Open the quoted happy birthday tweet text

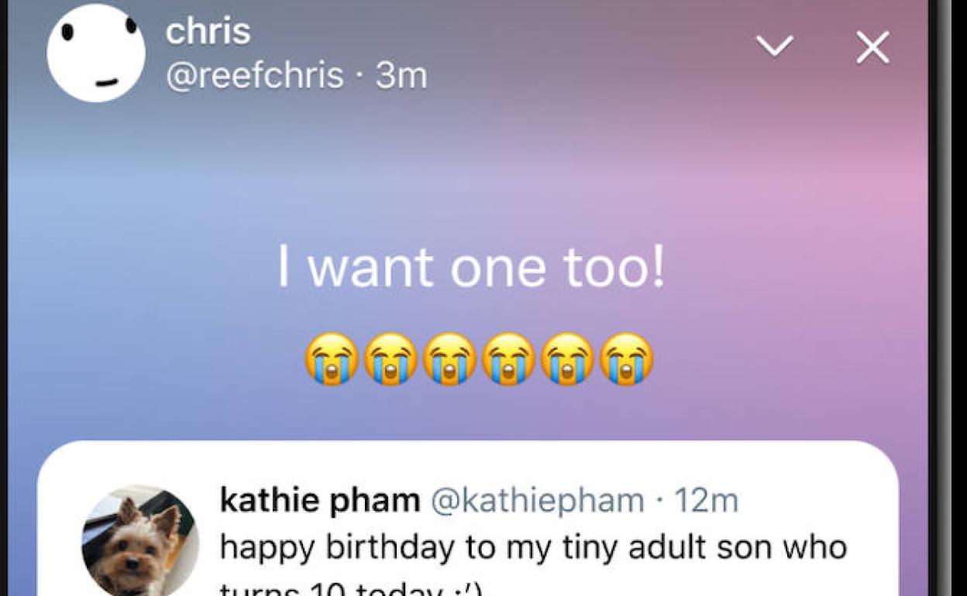coord(533,548)
